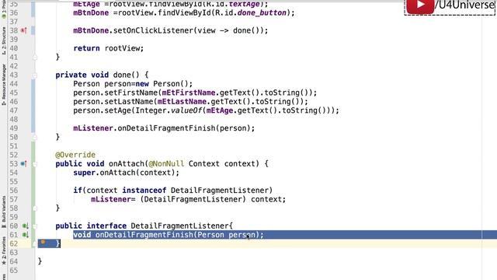
Task: Click 'mListener' on line 49
Action: point(93,128)
